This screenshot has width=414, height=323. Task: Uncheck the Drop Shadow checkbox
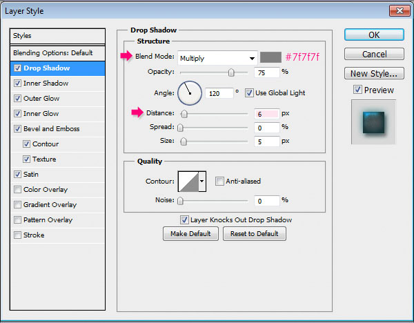[x=17, y=68]
